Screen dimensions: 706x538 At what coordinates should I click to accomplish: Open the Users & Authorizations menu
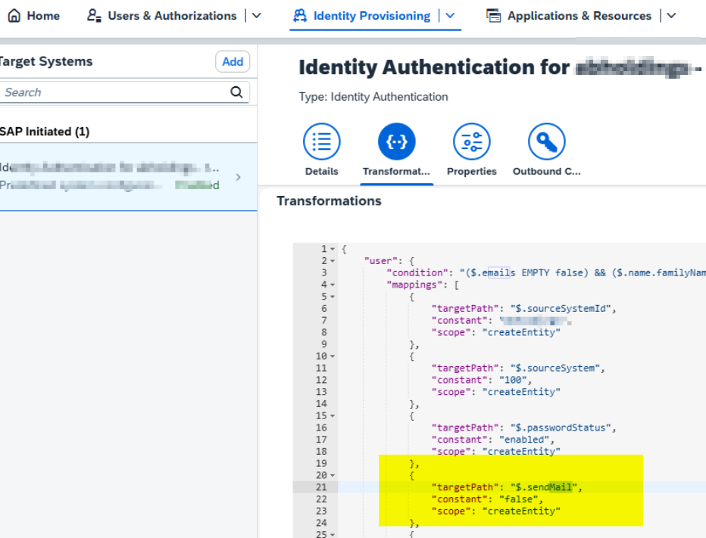pyautogui.click(x=172, y=16)
